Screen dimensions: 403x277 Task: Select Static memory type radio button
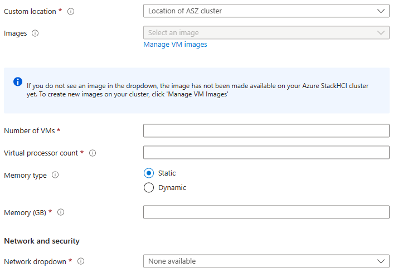click(149, 173)
